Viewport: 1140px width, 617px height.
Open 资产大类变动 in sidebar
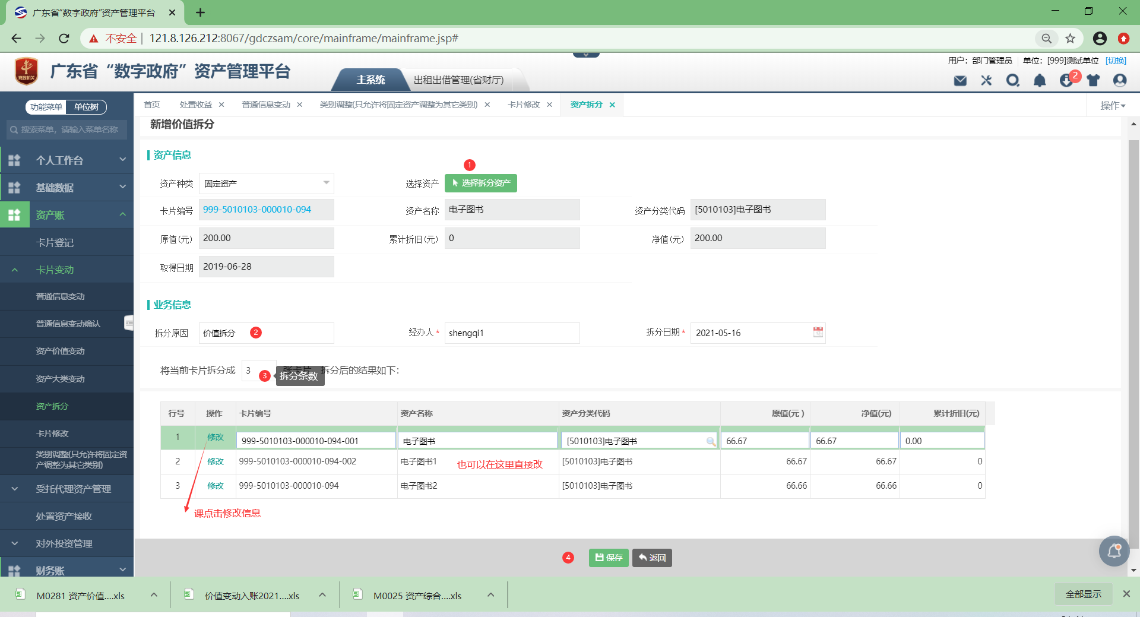60,379
